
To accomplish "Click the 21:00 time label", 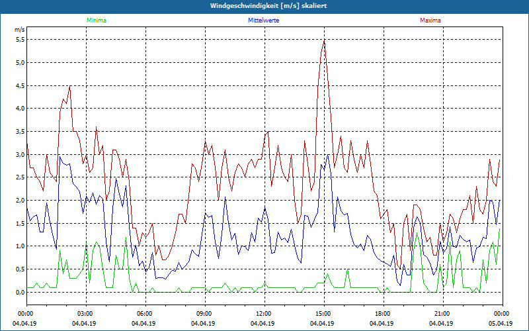I will tap(442, 314).
